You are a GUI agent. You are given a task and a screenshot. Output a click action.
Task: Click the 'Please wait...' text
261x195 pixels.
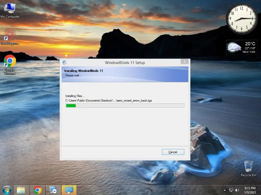[x=73, y=75]
